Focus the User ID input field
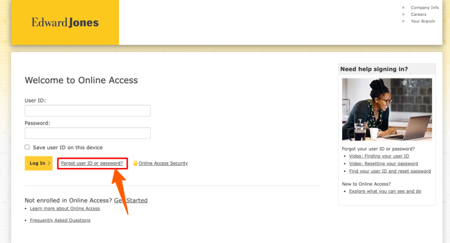The width and height of the screenshot is (450, 243). pos(87,111)
